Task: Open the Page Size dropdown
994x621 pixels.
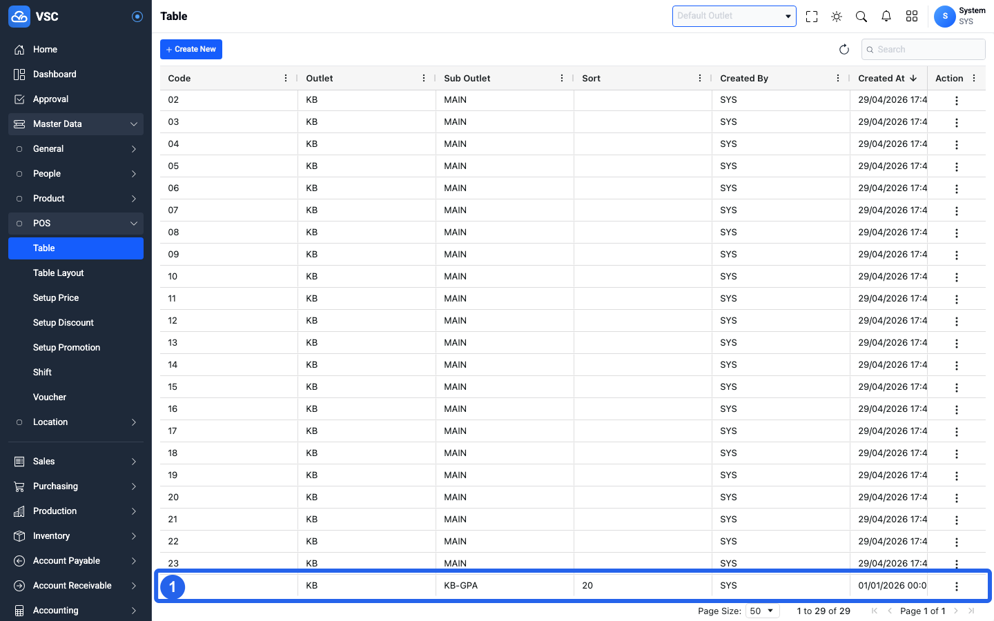Action: [763, 611]
